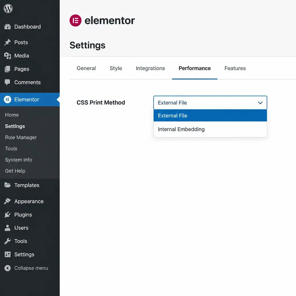Open Role Manager submenu link

21,137
